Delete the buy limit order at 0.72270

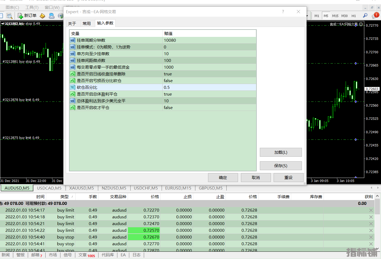pyautogui.click(x=371, y=210)
